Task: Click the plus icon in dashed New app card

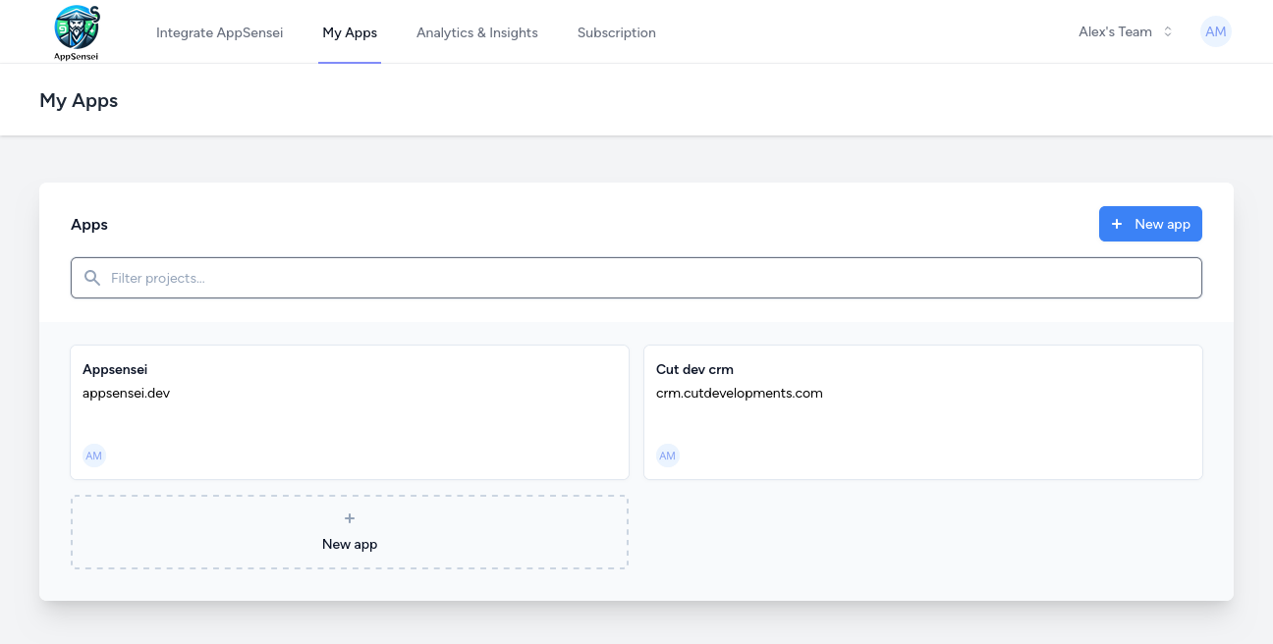Action: pyautogui.click(x=350, y=518)
